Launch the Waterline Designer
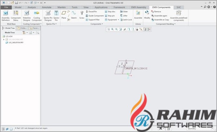This screenshot has width=217, height=132. click(26, 16)
